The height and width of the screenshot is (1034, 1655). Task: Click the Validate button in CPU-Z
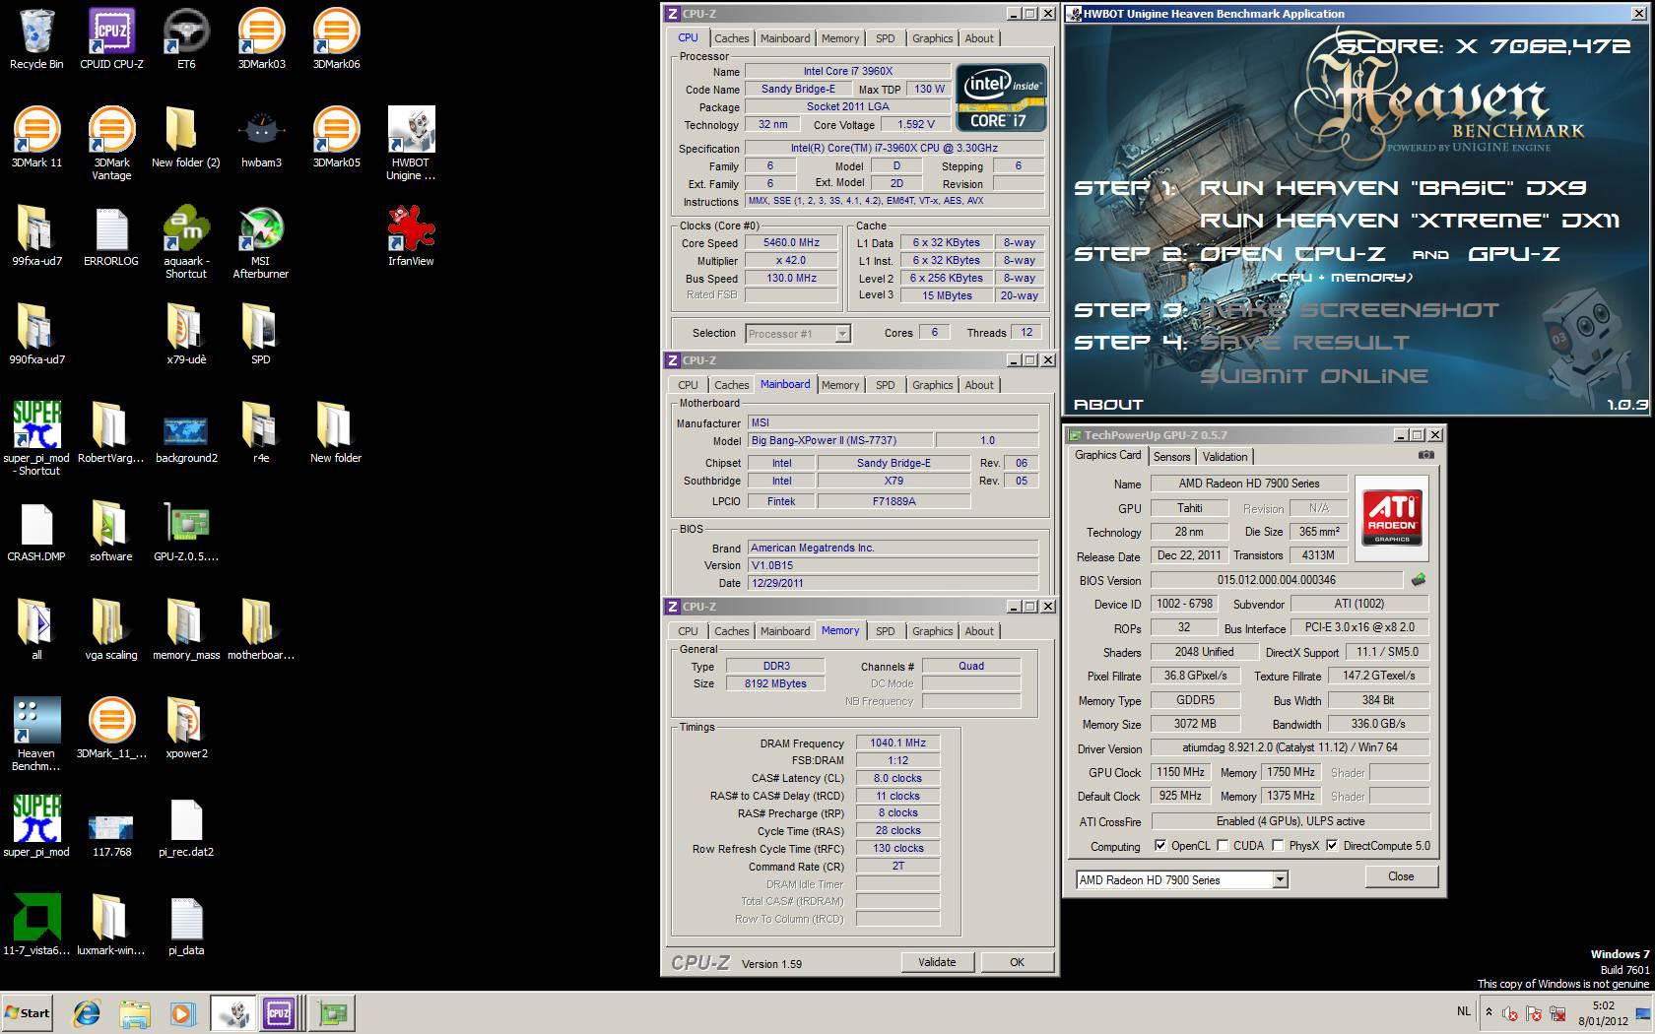click(937, 962)
